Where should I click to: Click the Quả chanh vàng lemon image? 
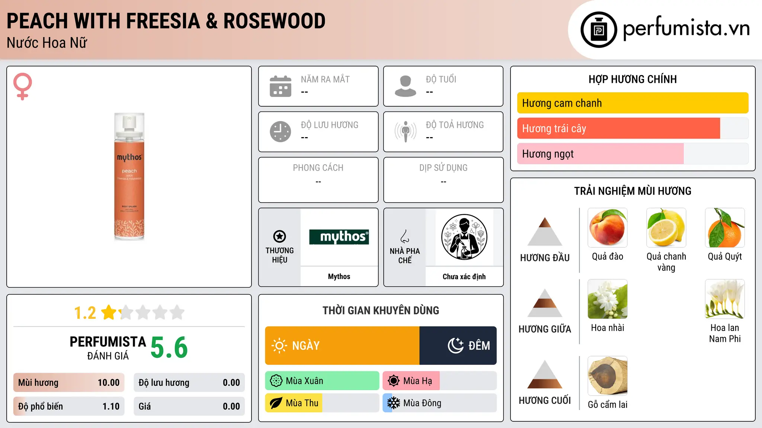tap(666, 228)
